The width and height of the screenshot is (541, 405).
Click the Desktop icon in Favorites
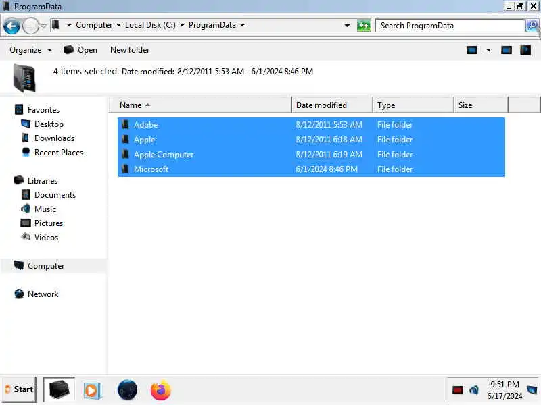point(26,124)
